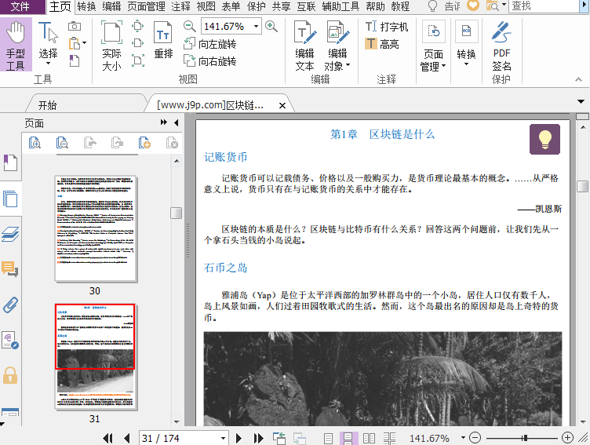Open the Comment (注释) ribbon tab
This screenshot has height=445, width=590.
180,6
